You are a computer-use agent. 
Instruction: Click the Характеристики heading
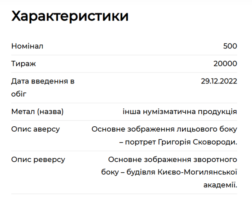click(70, 16)
